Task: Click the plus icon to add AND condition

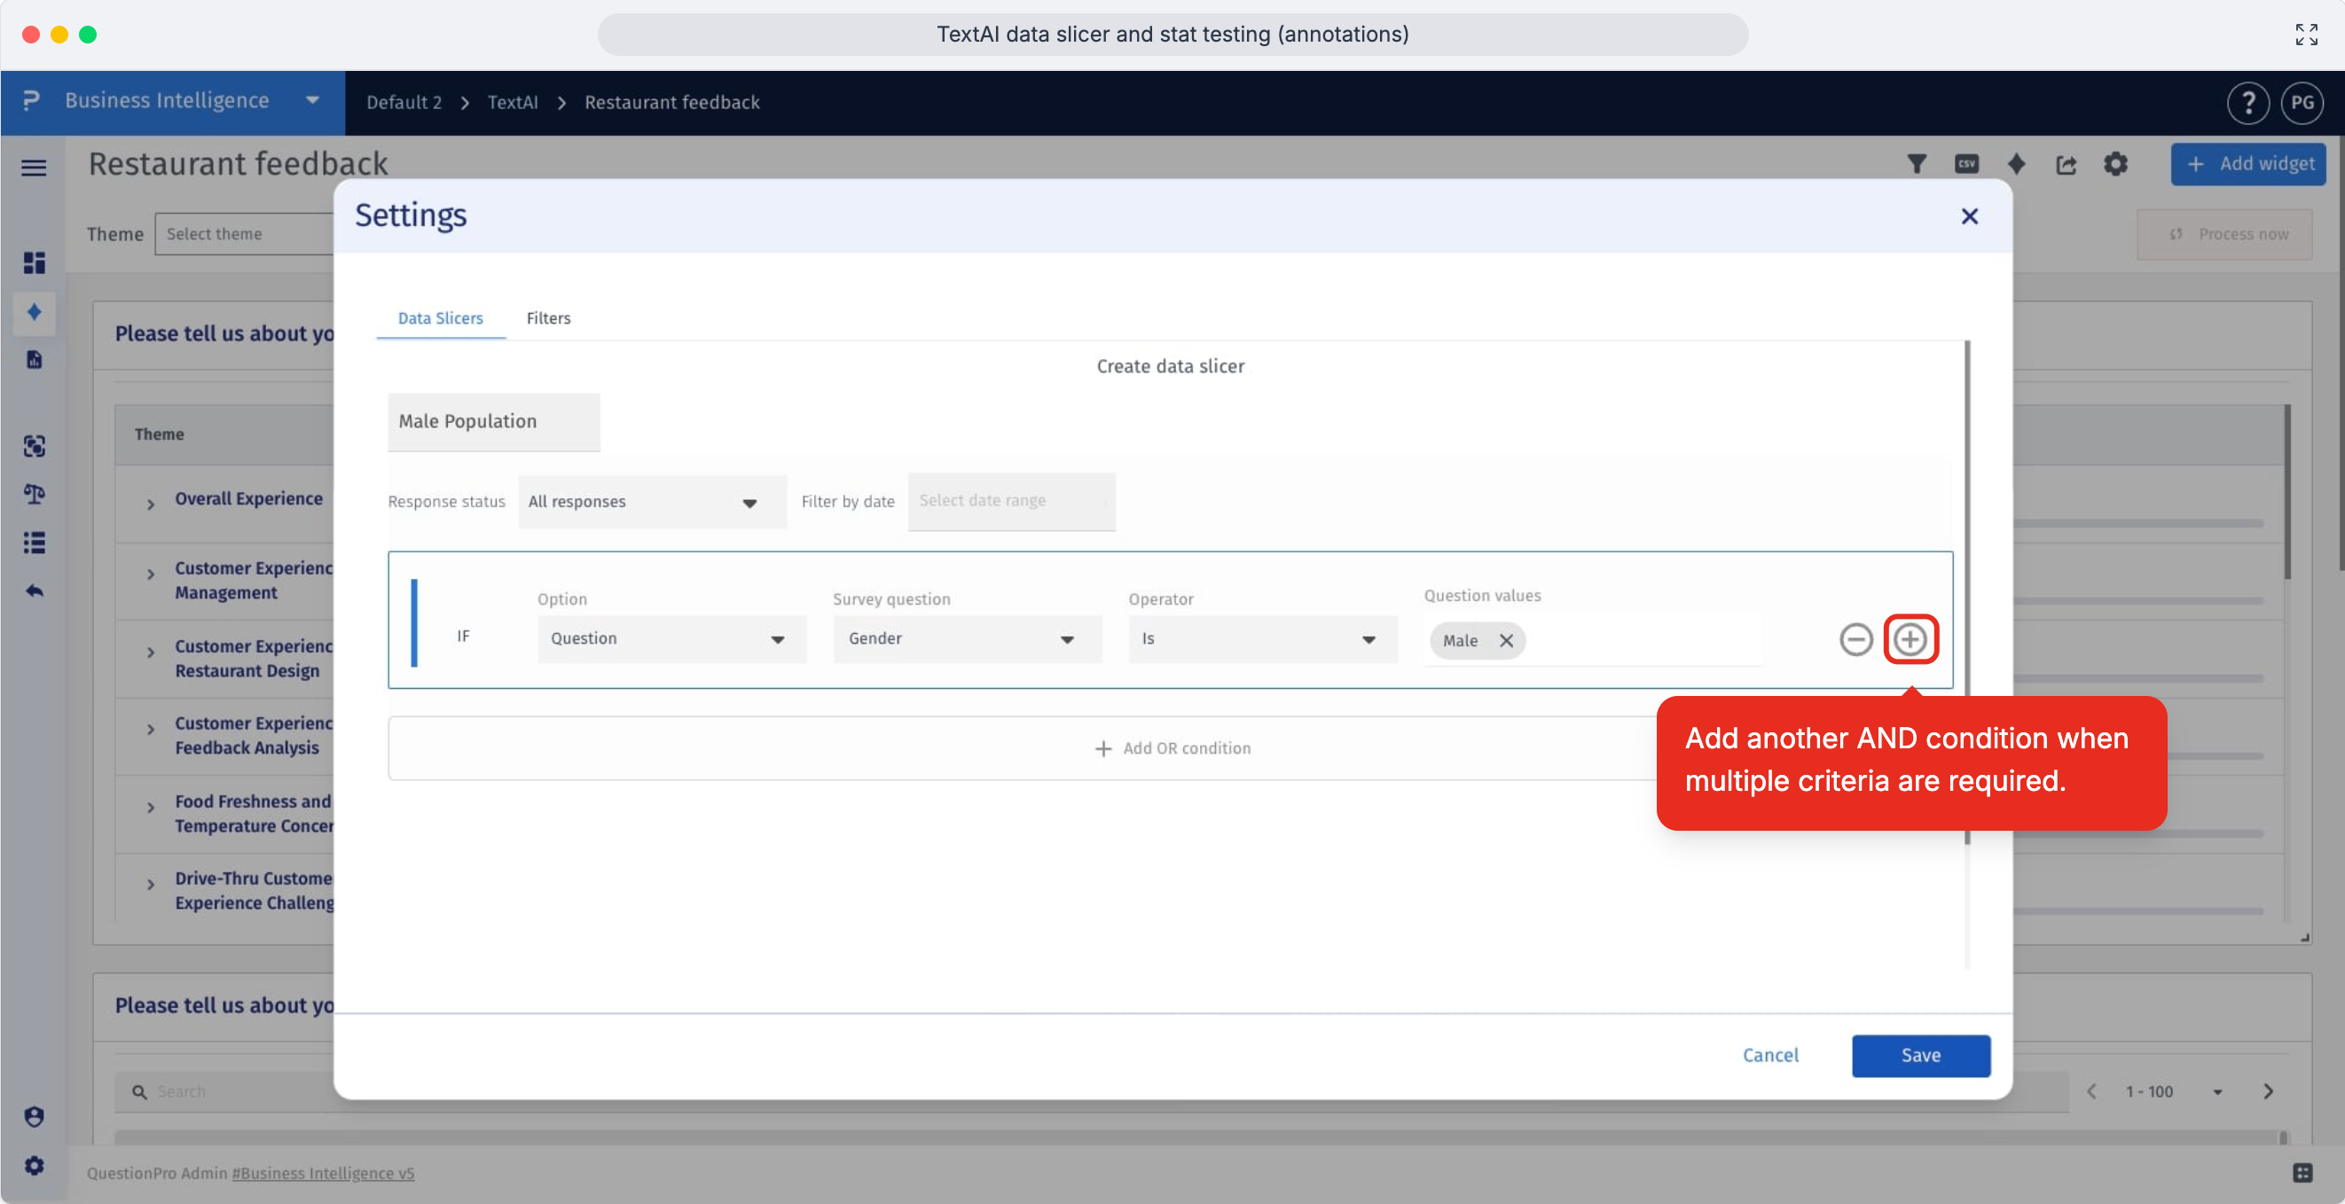Action: (x=1910, y=639)
